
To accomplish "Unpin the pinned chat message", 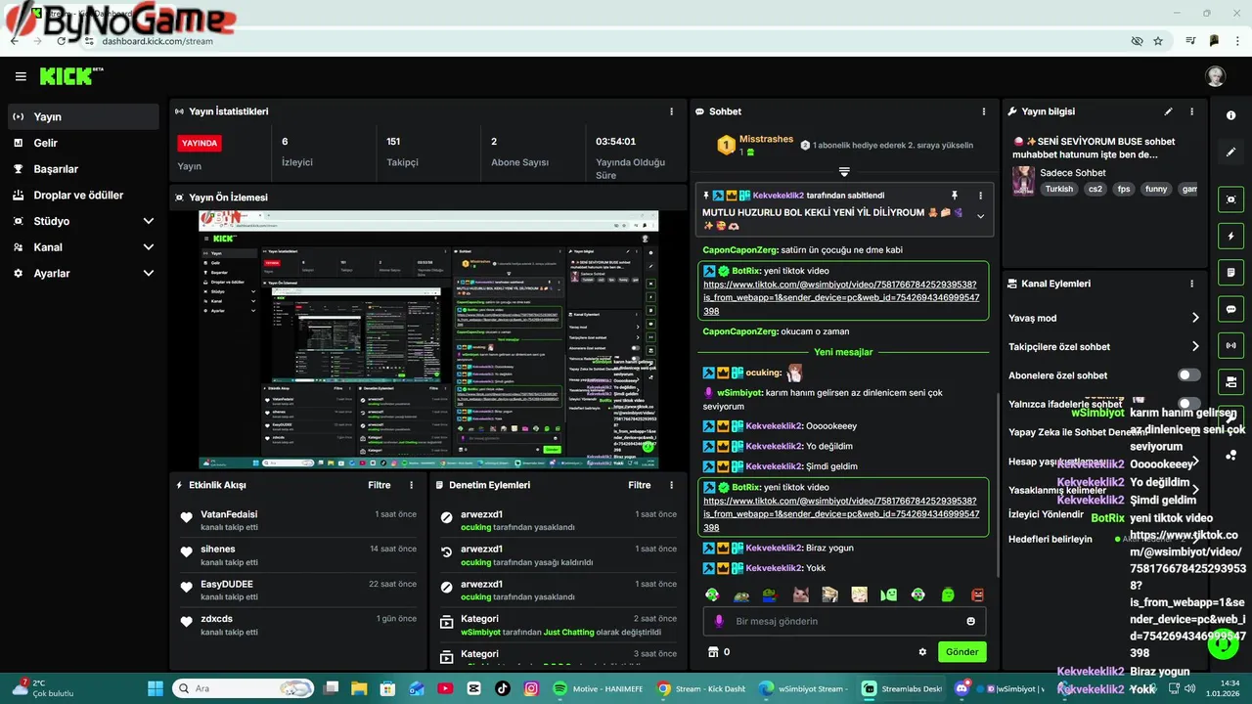I will click(x=955, y=196).
